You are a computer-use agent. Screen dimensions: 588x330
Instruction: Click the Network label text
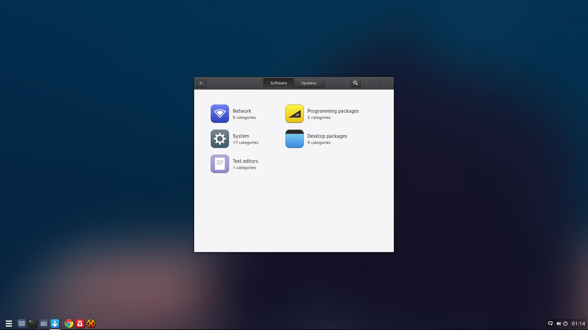(x=242, y=111)
